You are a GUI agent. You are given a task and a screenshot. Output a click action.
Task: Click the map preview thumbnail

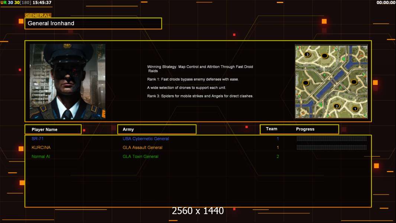point(331,81)
